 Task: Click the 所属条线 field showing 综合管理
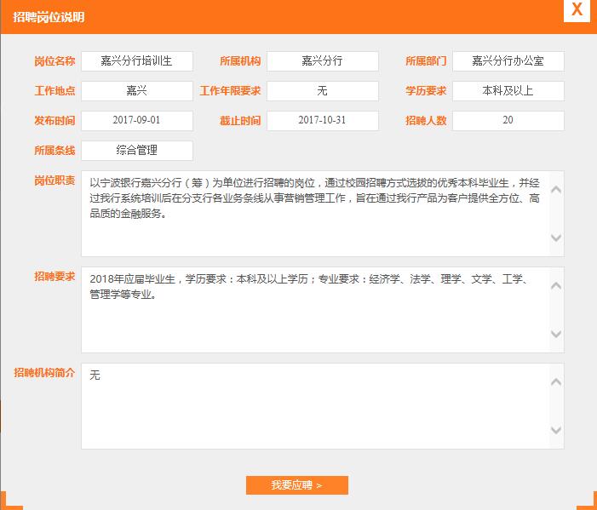(137, 151)
